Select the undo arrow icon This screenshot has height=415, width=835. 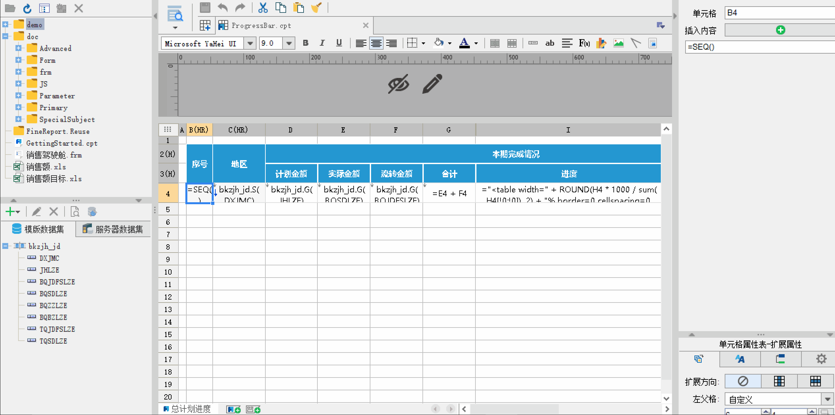pyautogui.click(x=222, y=8)
